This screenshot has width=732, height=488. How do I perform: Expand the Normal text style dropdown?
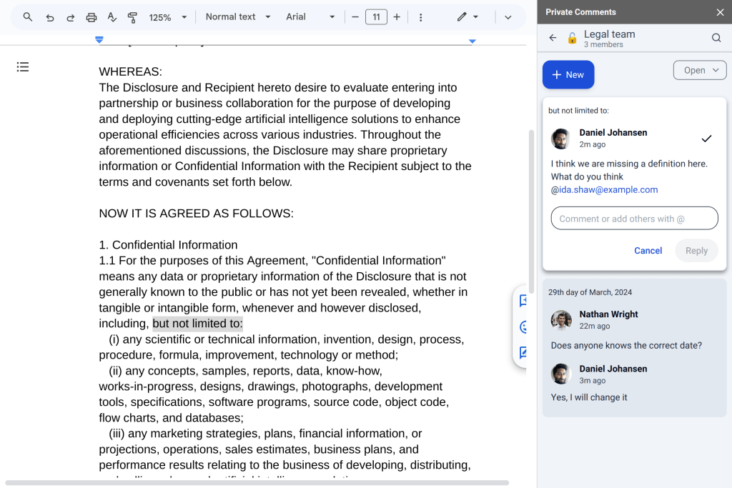click(x=238, y=17)
